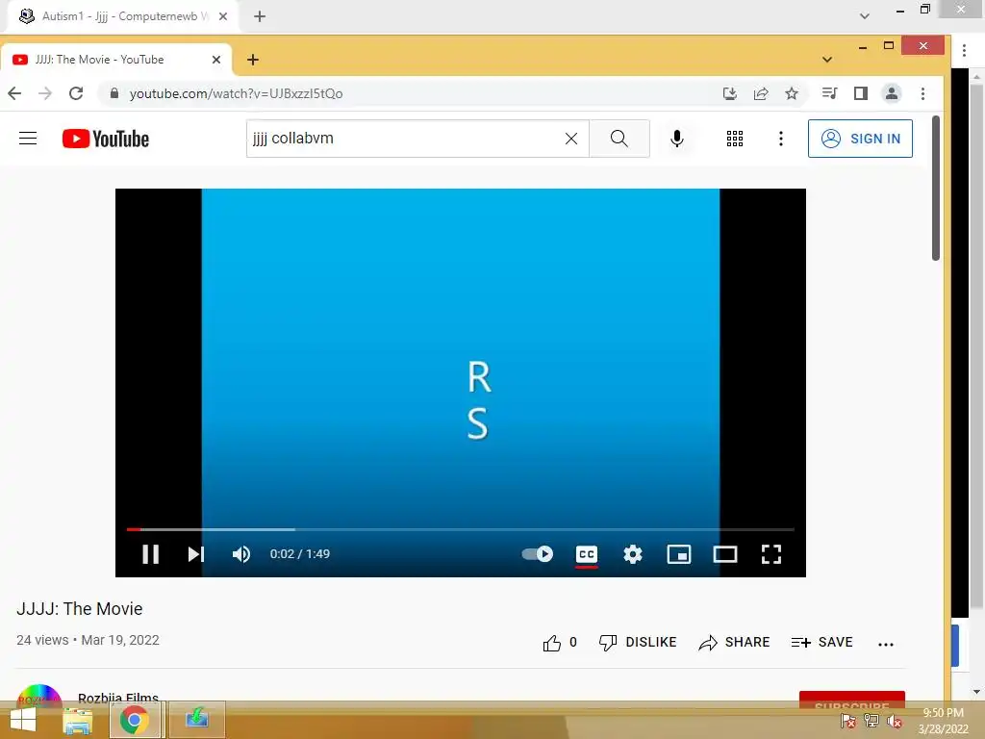Add a new tab in outer browser
985x739 pixels.
[260, 16]
